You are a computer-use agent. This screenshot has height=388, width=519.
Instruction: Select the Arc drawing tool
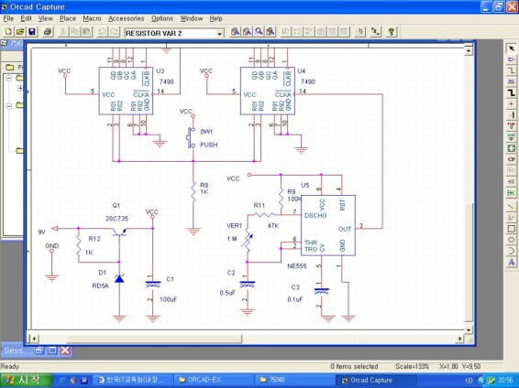pos(512,251)
